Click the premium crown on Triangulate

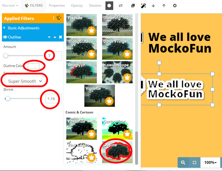click(x=92, y=54)
